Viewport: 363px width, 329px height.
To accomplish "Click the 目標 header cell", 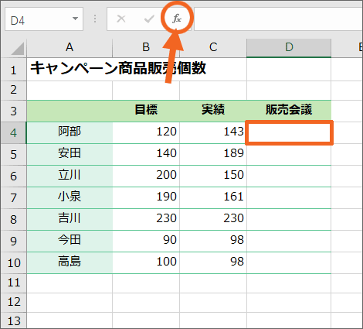I will [146, 111].
